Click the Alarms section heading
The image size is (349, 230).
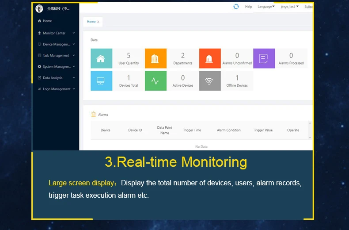(103, 115)
